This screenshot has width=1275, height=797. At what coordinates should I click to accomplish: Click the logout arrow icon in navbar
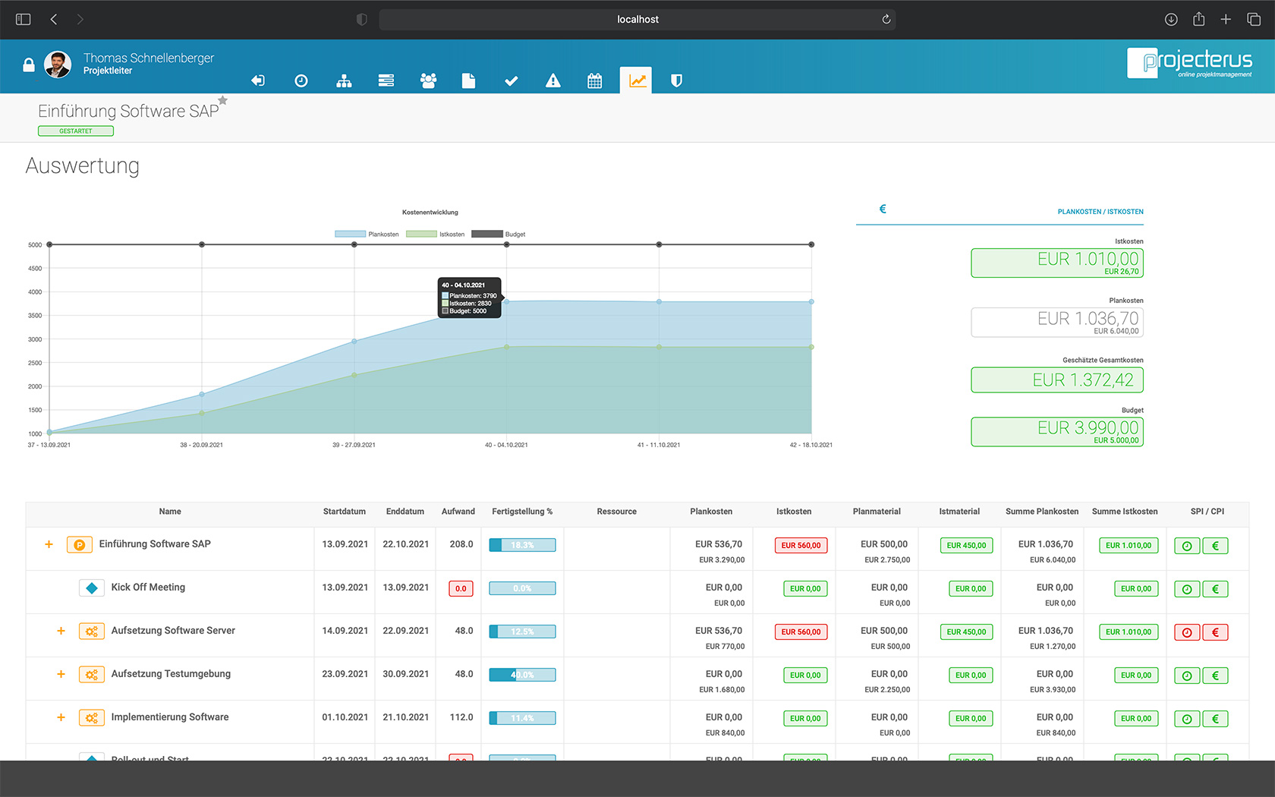tap(258, 80)
